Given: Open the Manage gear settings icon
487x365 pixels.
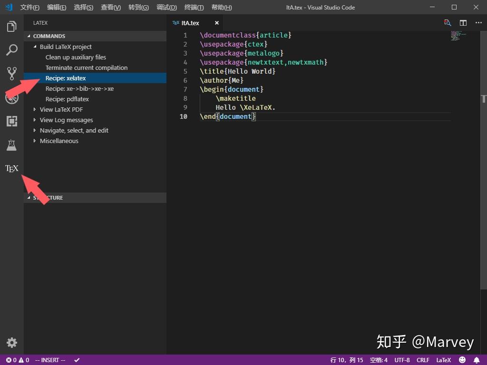Looking at the screenshot, I should pyautogui.click(x=11, y=342).
